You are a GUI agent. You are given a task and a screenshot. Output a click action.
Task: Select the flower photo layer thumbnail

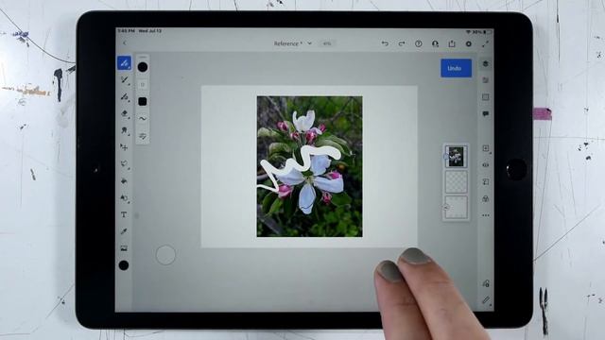[456, 156]
